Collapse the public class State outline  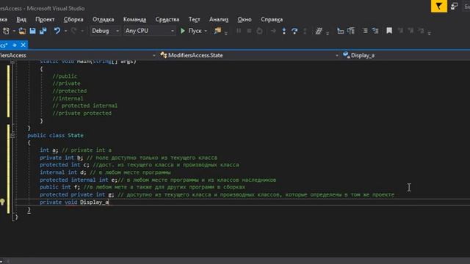coord(12,136)
